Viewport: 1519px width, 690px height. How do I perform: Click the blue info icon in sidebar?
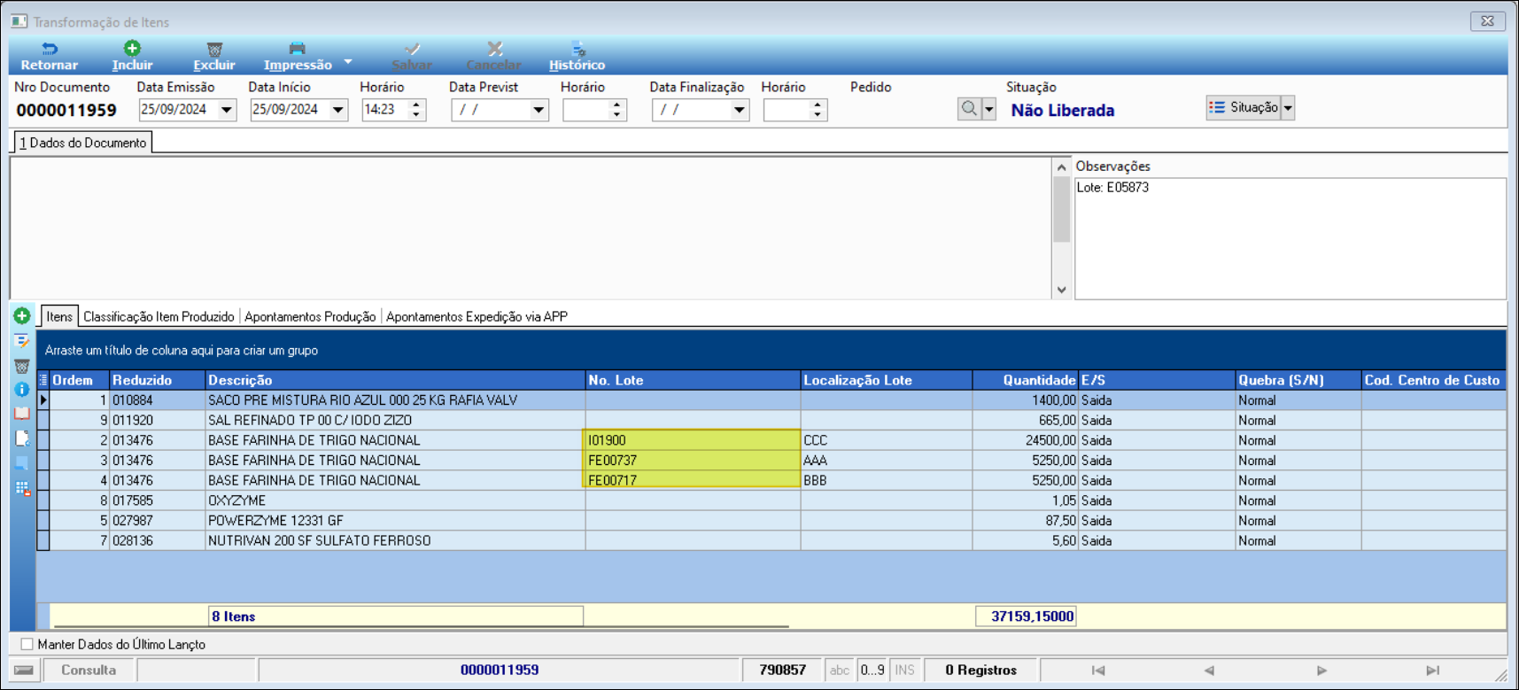pyautogui.click(x=22, y=390)
